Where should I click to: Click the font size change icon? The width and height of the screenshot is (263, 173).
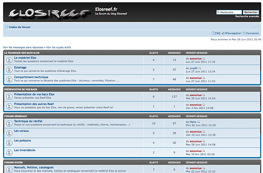click(x=256, y=26)
